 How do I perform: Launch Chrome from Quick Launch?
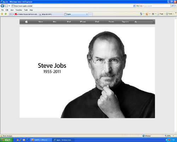pyautogui.click(x=18, y=140)
